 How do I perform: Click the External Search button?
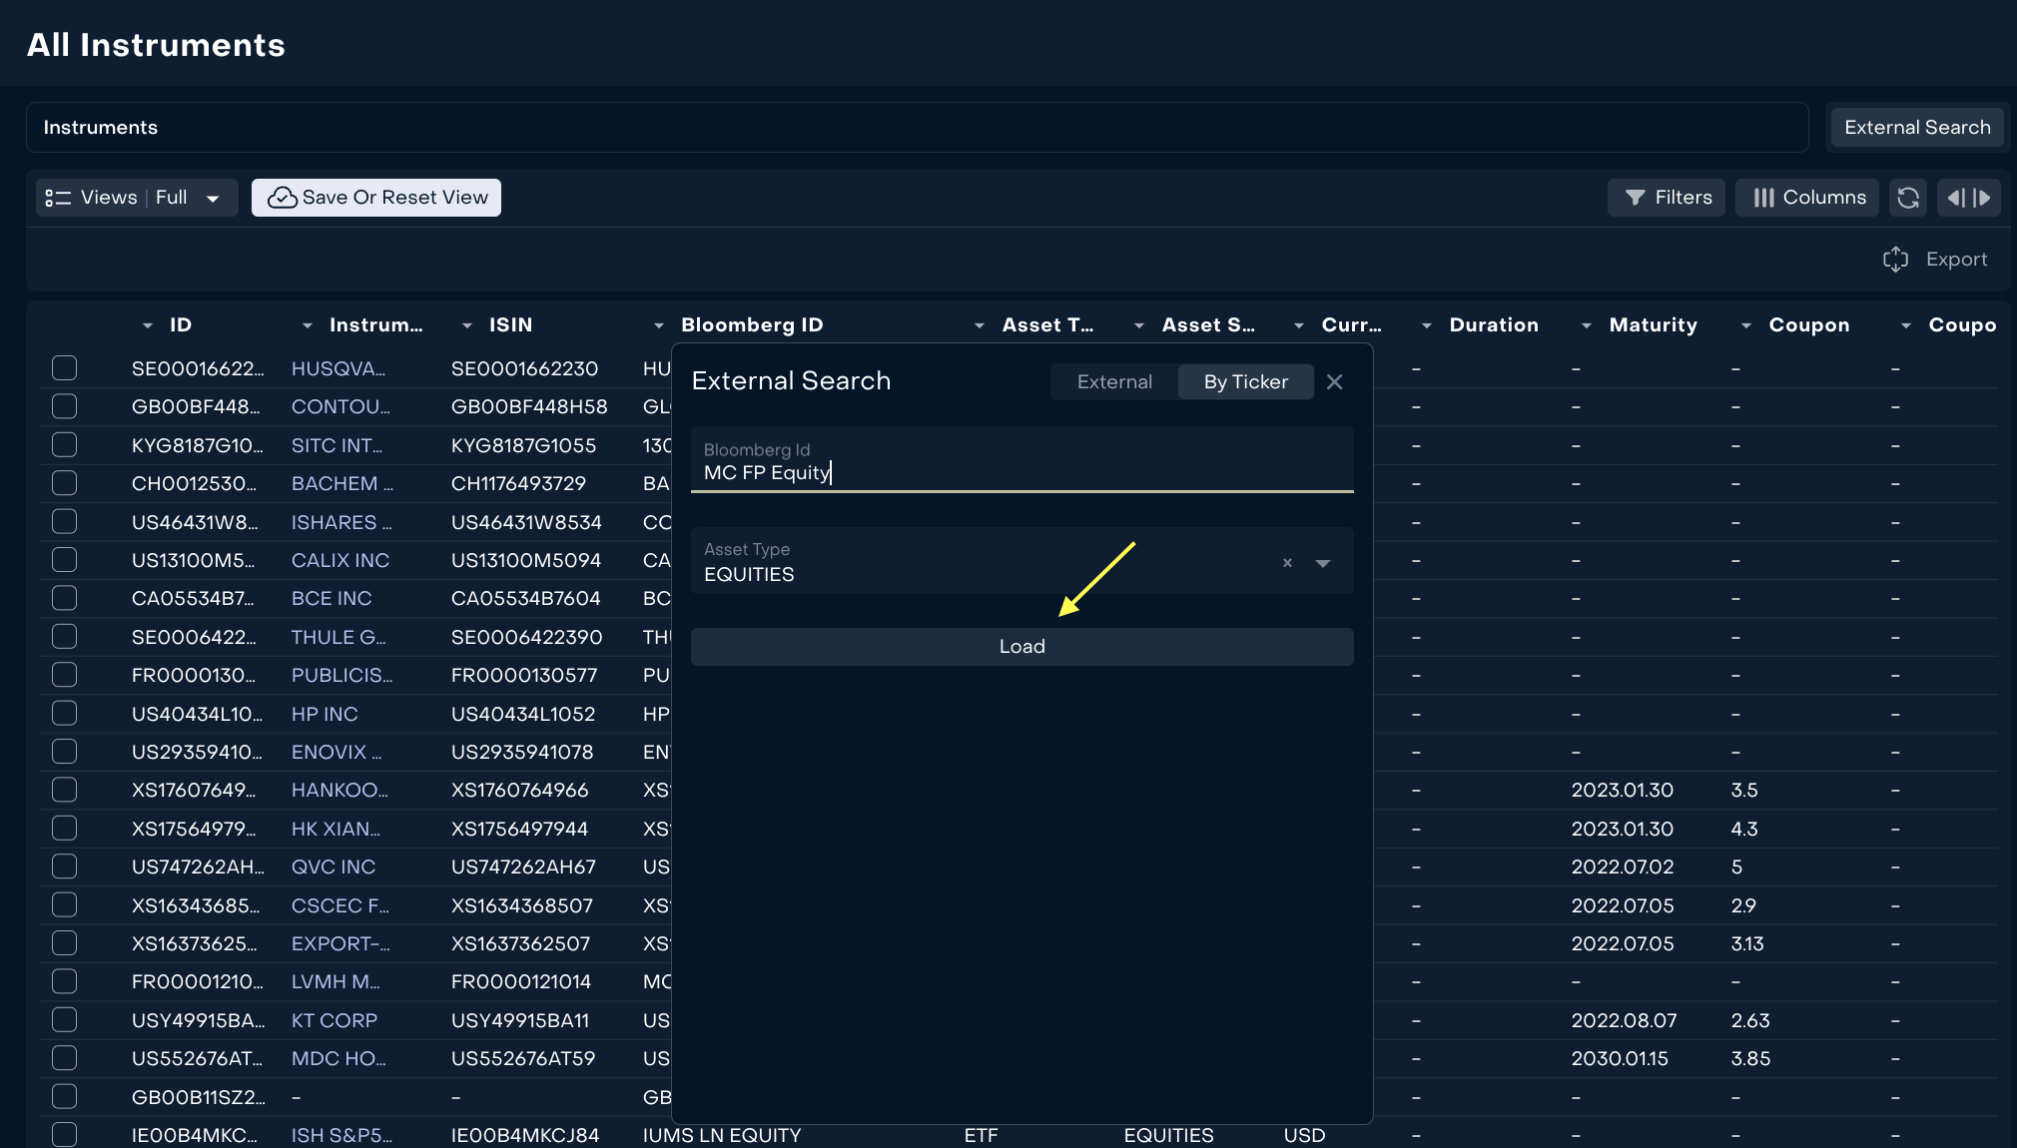pos(1916,128)
